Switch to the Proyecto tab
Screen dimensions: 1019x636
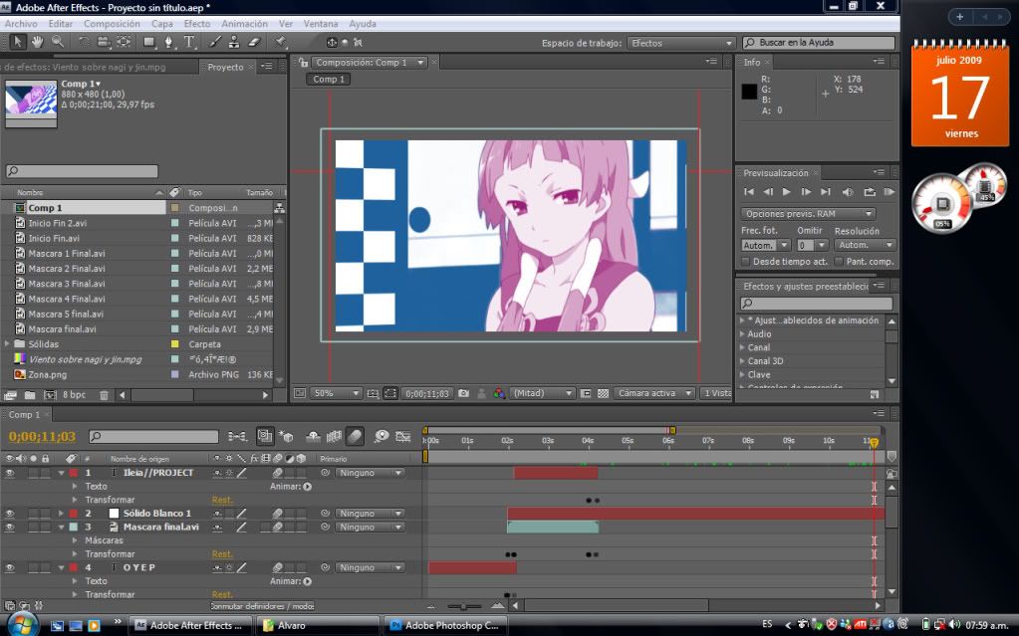click(x=225, y=67)
